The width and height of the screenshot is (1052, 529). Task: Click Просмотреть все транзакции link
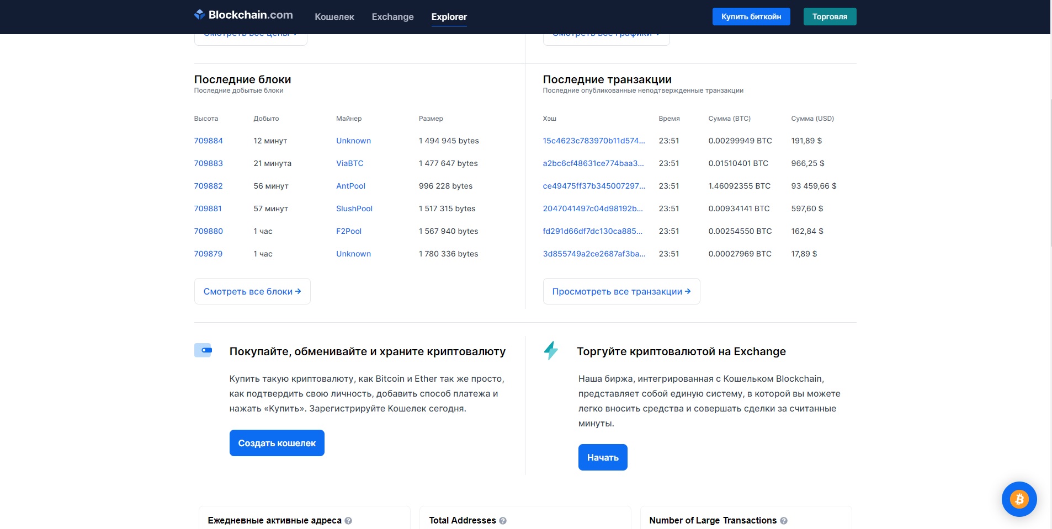(621, 291)
